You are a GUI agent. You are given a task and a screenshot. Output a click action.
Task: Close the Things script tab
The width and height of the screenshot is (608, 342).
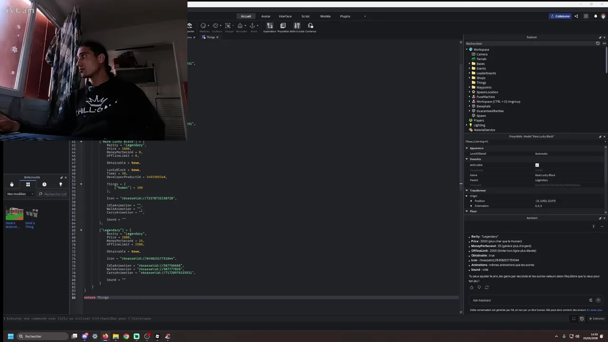218,37
